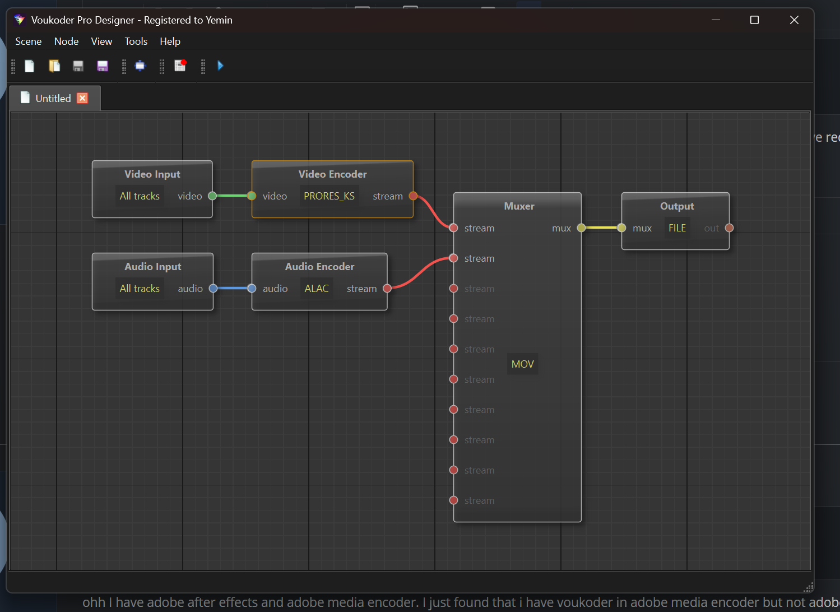
Task: Click the grey floppy disk Save icon
Action: 78,66
